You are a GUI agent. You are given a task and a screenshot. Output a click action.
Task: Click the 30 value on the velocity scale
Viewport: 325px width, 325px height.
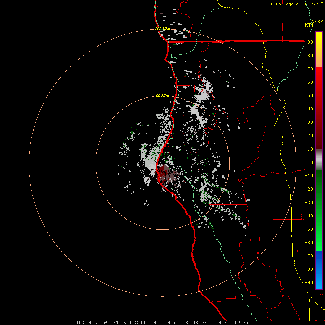pos(310,122)
